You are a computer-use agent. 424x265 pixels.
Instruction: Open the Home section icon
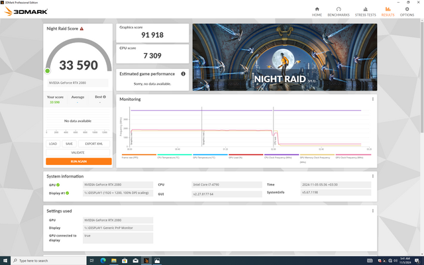pyautogui.click(x=317, y=10)
